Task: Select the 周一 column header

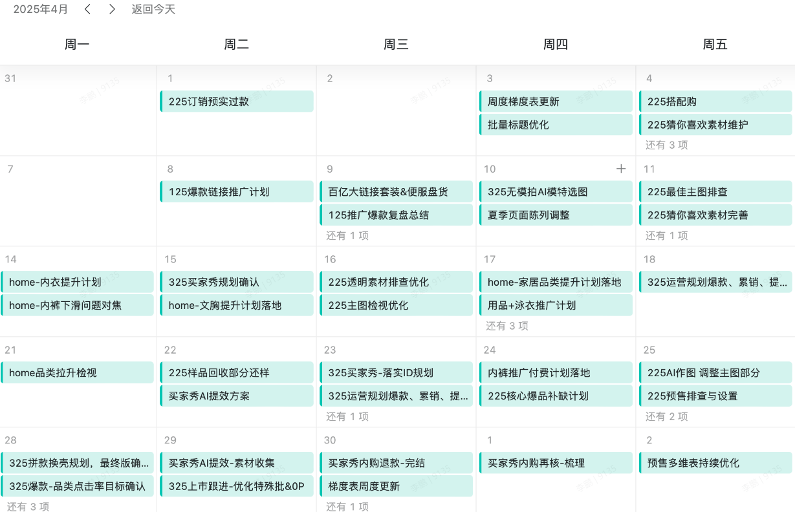Action: point(77,44)
